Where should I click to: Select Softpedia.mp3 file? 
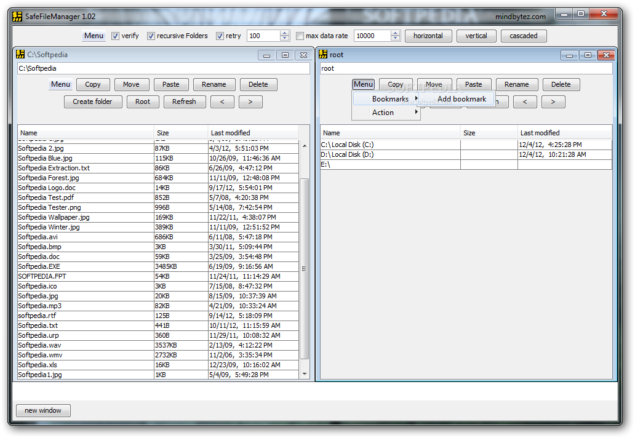tap(158, 306)
